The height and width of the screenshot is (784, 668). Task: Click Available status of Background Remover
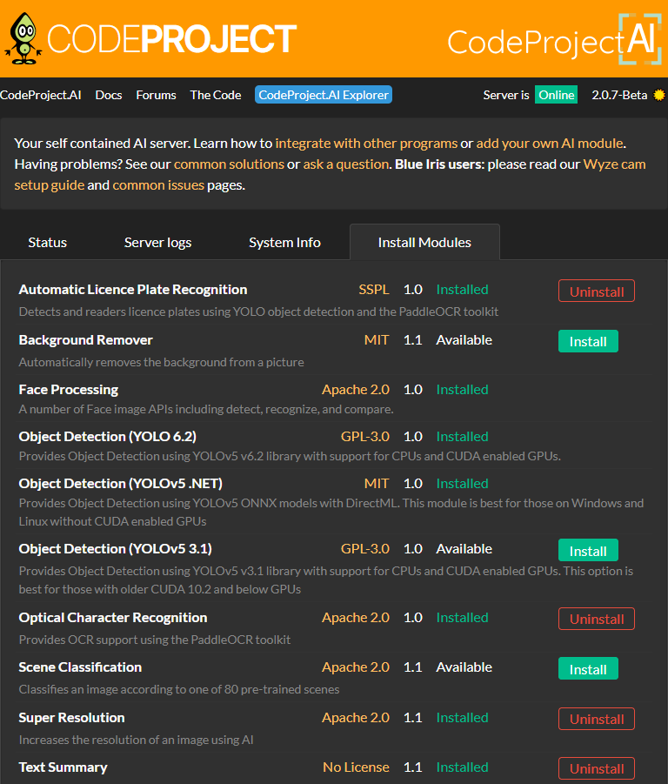click(464, 340)
